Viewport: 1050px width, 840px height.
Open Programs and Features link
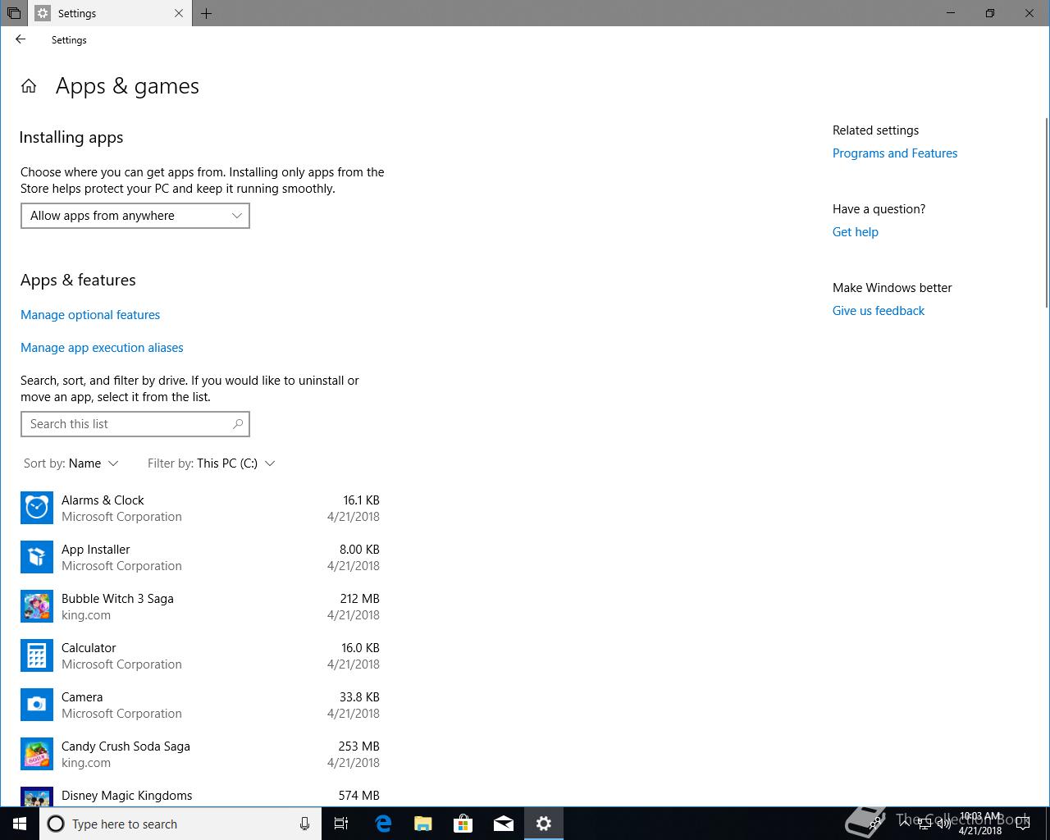895,153
